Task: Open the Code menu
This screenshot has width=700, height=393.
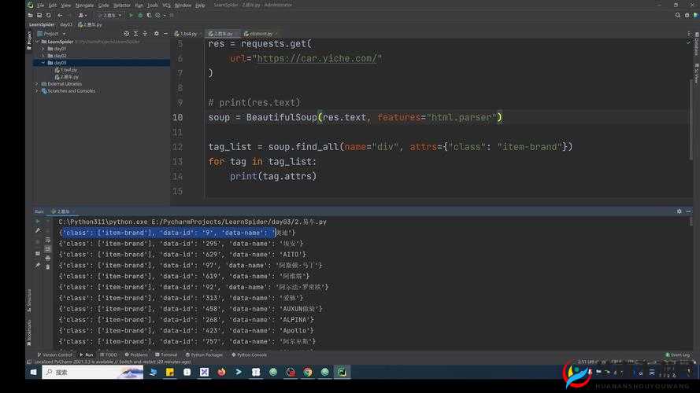Action: coord(104,6)
